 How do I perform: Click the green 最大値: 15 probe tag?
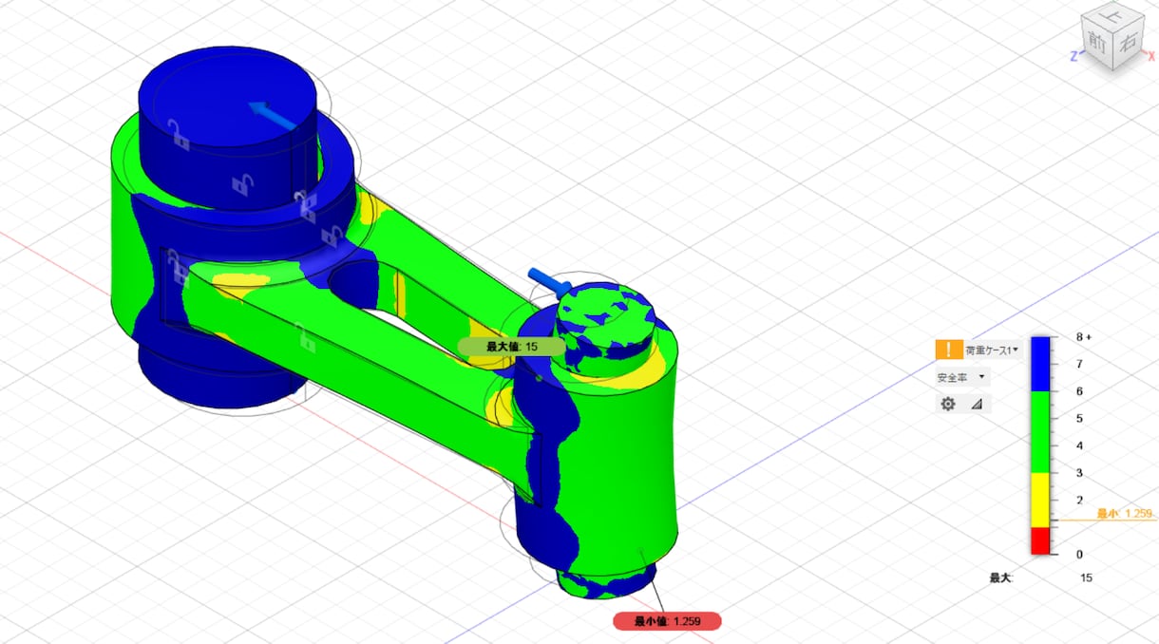[512, 347]
